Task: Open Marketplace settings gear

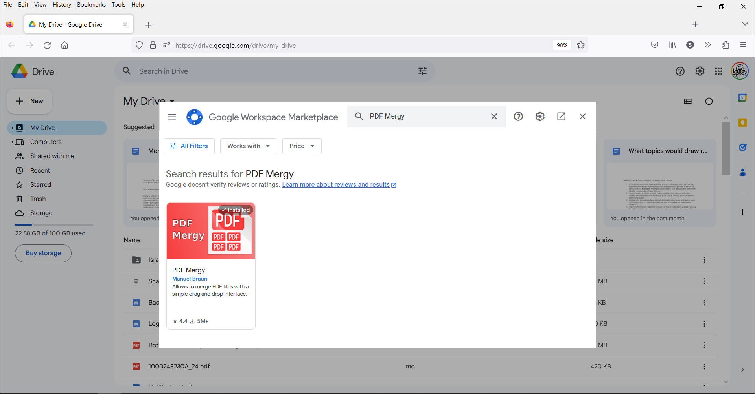Action: click(540, 116)
